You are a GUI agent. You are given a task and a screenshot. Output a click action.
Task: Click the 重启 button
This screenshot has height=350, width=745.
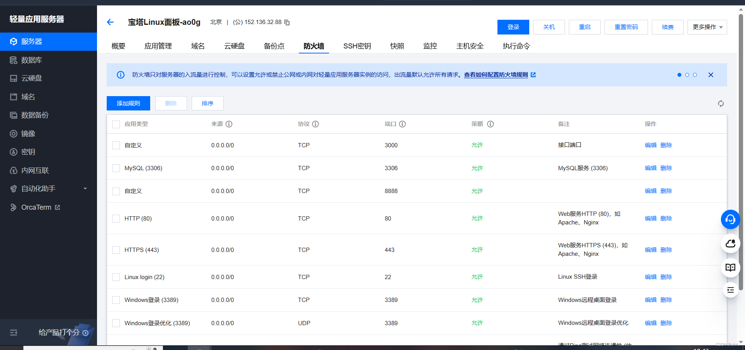coord(585,27)
